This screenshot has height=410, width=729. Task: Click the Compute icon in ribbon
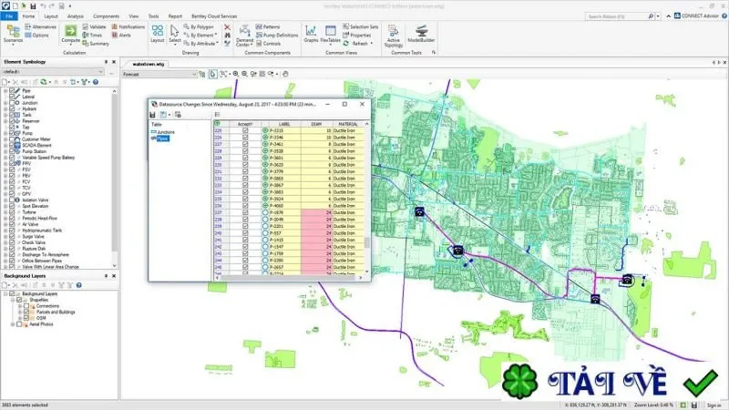click(x=71, y=32)
